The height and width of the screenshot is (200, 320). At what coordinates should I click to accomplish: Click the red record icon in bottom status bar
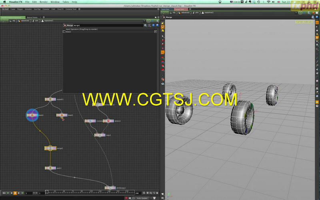pyautogui.click(x=126, y=198)
